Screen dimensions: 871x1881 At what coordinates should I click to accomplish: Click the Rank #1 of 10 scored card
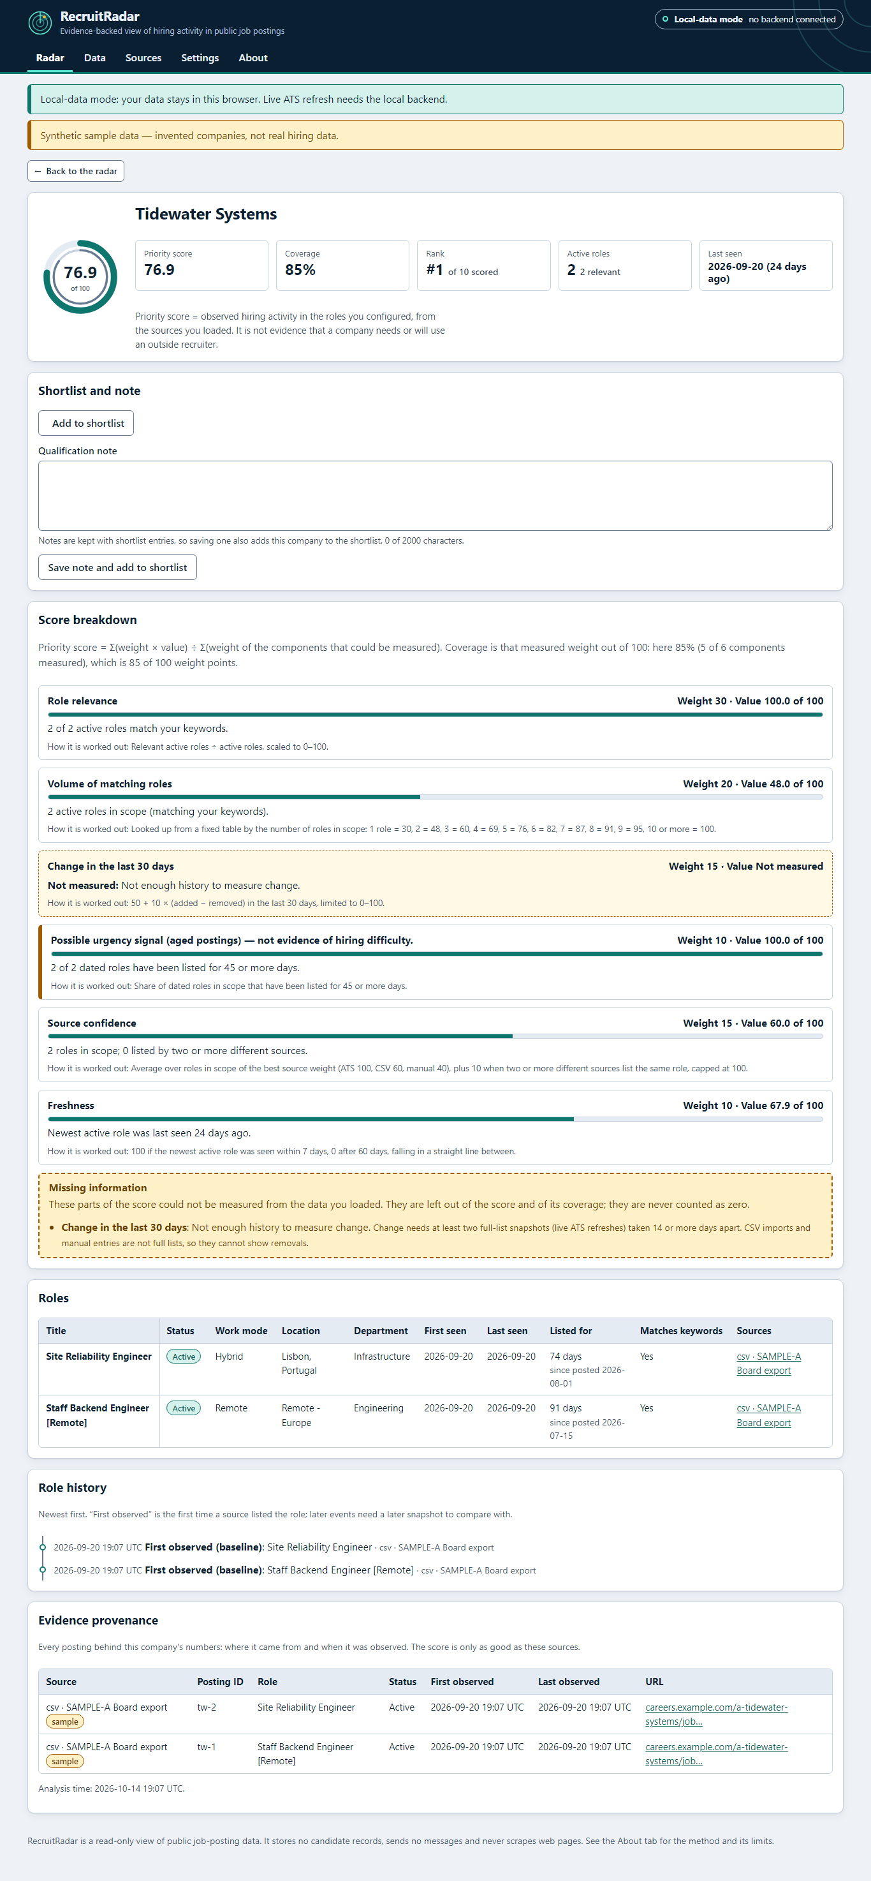(x=484, y=266)
